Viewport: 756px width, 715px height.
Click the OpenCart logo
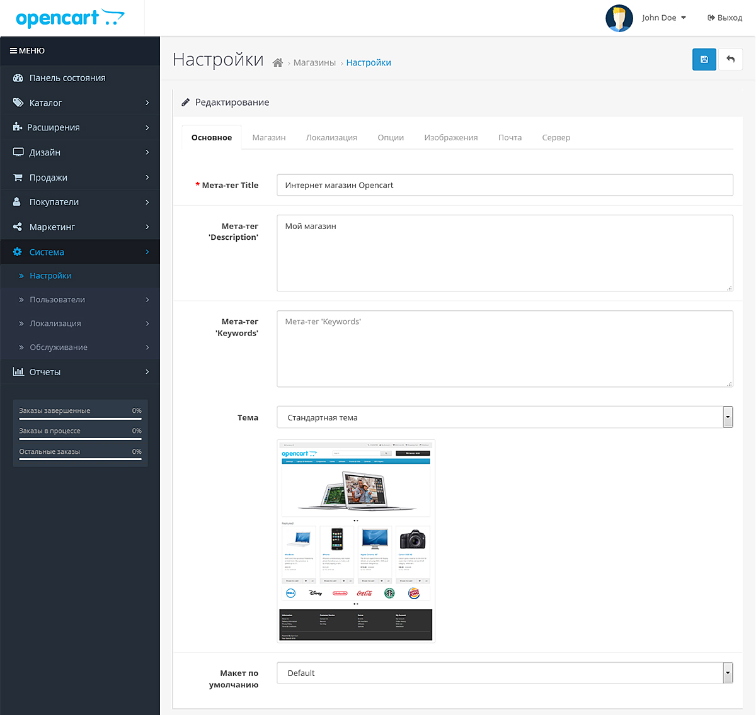[70, 18]
